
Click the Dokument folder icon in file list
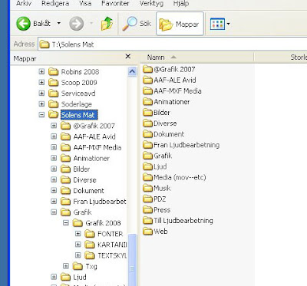(148, 134)
